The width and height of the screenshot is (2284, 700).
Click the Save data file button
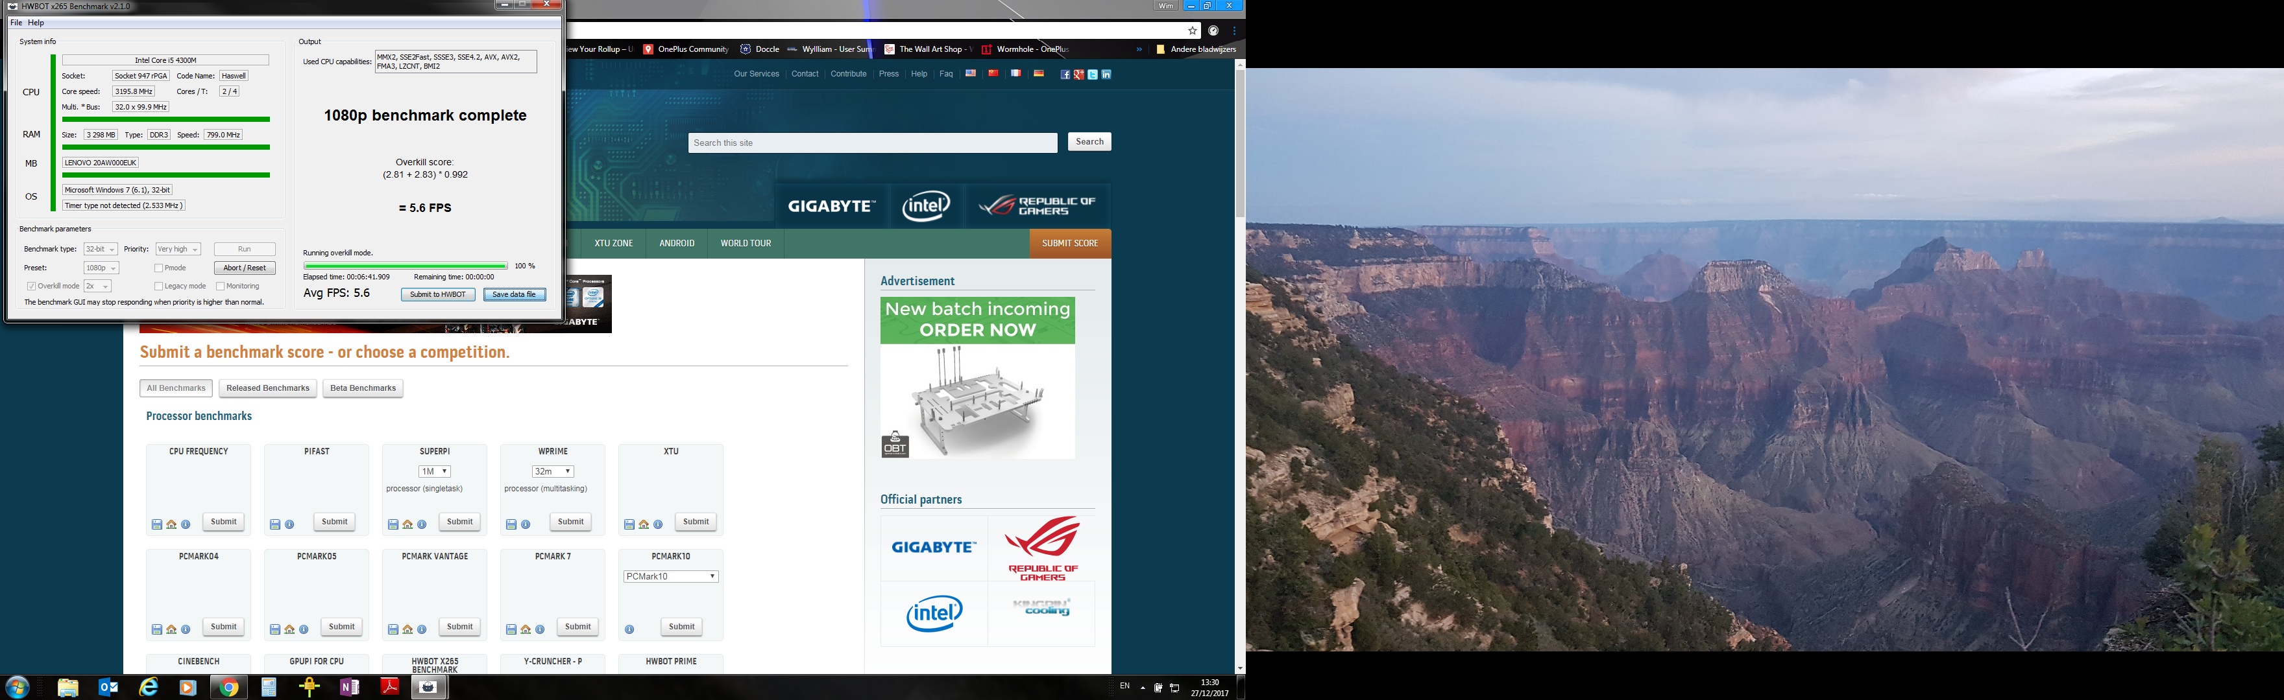tap(515, 294)
